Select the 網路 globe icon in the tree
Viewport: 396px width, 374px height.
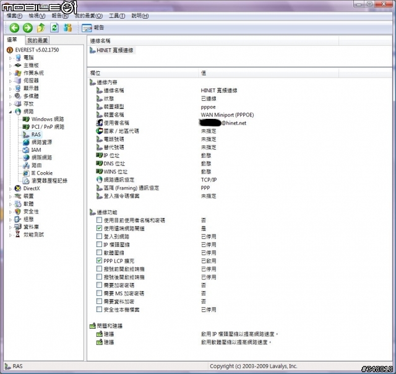(18, 111)
